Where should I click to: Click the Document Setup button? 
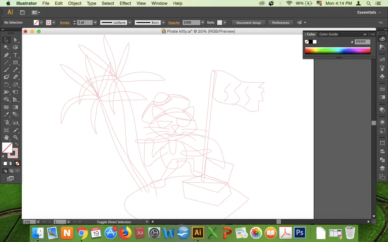pyautogui.click(x=249, y=23)
